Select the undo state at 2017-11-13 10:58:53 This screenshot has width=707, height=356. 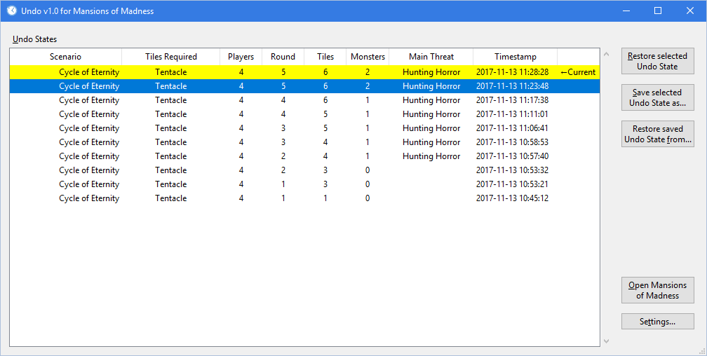point(305,142)
